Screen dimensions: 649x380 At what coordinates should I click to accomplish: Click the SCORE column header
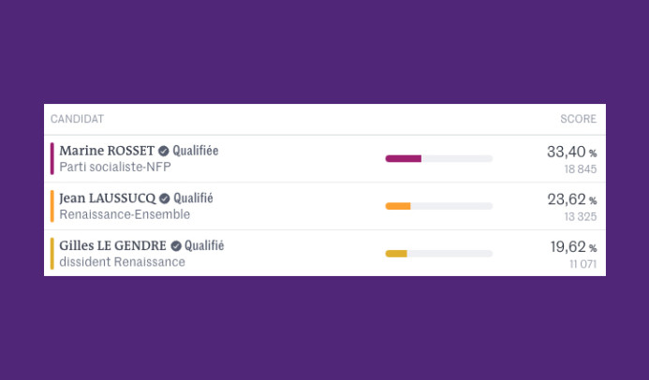pyautogui.click(x=578, y=119)
